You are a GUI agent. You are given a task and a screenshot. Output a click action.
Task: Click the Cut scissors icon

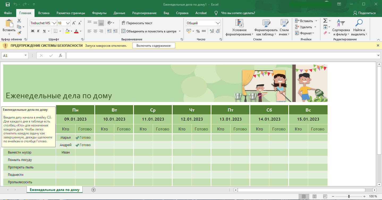pos(19,21)
